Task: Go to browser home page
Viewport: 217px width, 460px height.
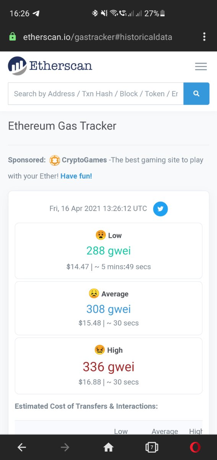Action: (x=108, y=447)
